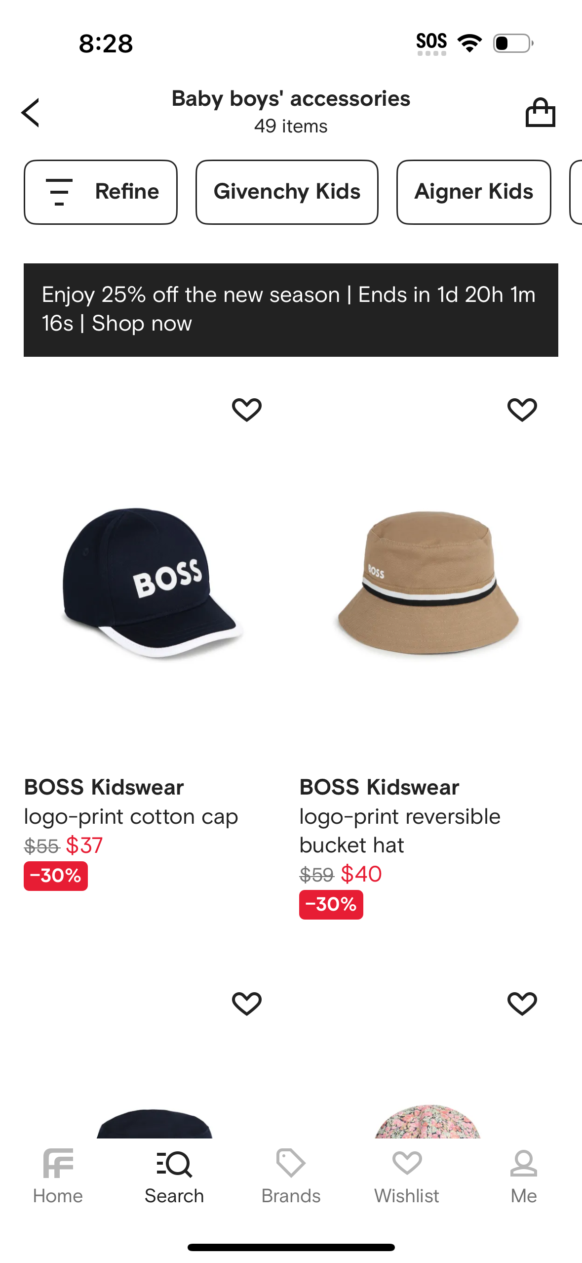Tap the back arrow icon

click(x=31, y=113)
